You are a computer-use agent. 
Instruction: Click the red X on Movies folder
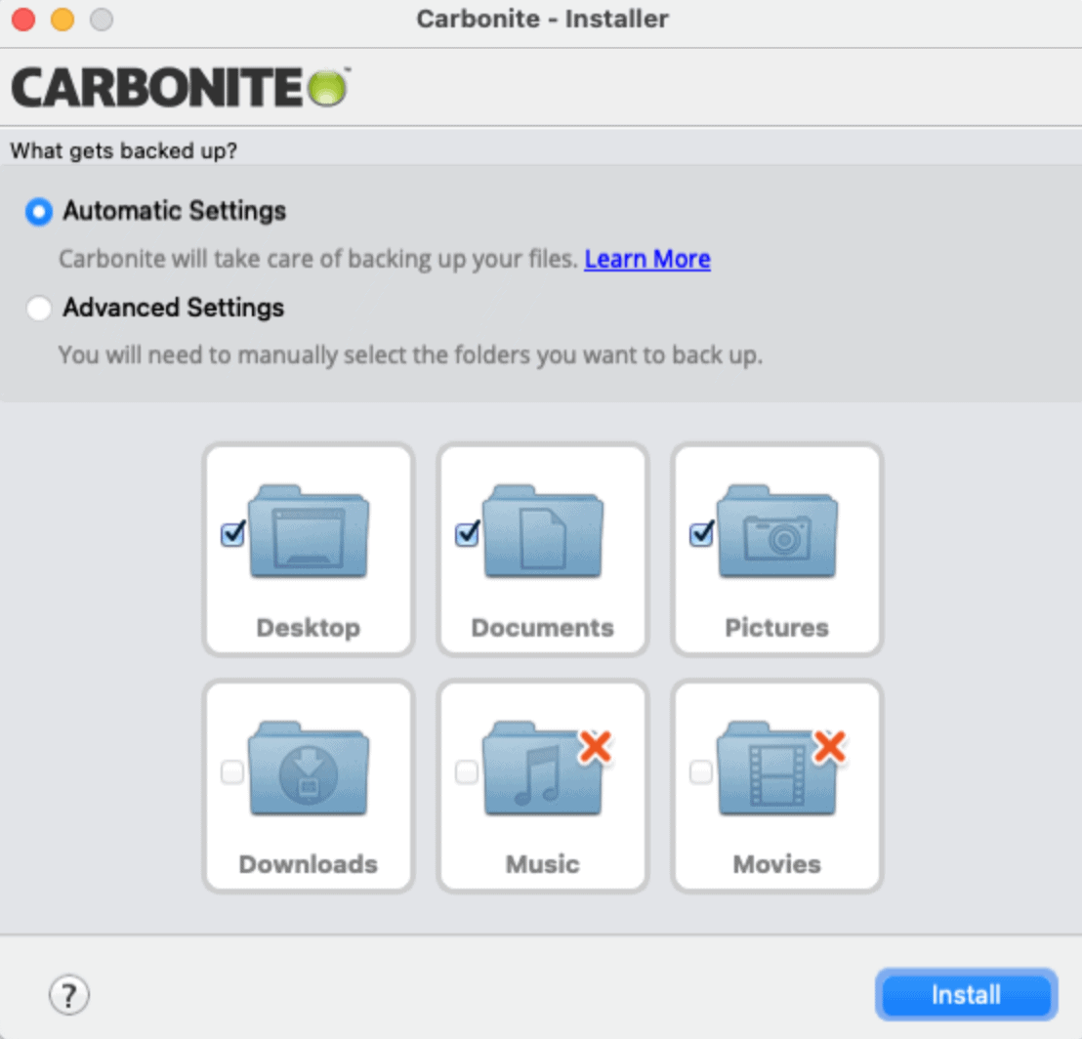[829, 746]
